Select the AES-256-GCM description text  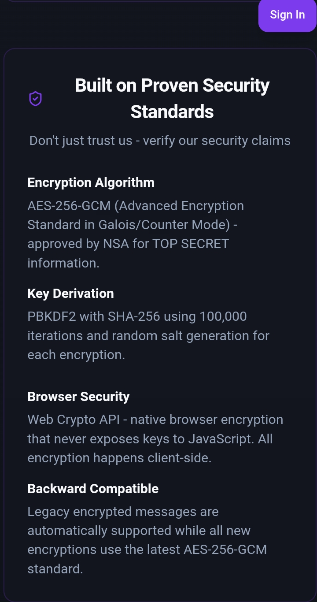click(136, 234)
